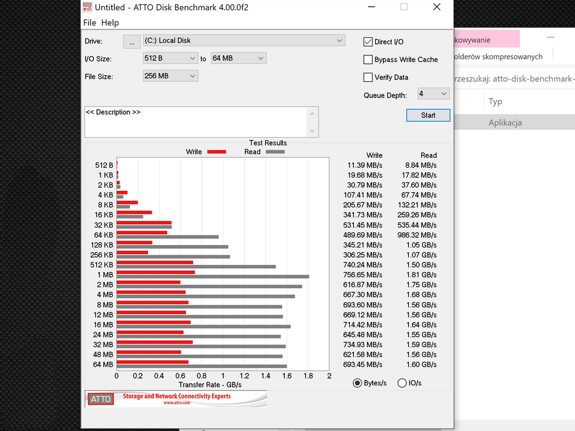Select the Bytes/s radio button
This screenshot has height=431, width=575.
357,383
